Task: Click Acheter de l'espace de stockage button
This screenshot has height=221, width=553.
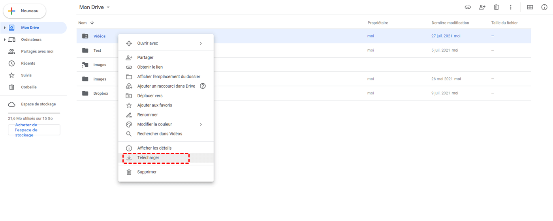Action: (34, 130)
